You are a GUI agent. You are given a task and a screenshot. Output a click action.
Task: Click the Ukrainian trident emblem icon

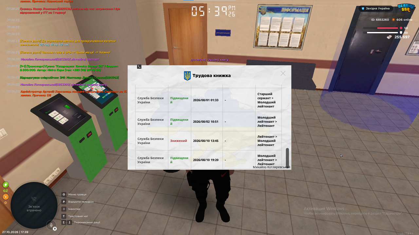coord(187,76)
